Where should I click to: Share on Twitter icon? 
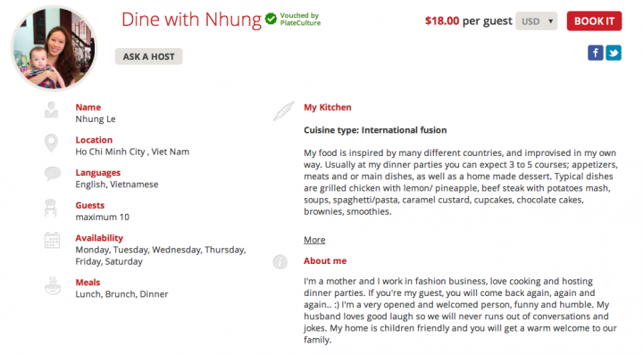614,53
